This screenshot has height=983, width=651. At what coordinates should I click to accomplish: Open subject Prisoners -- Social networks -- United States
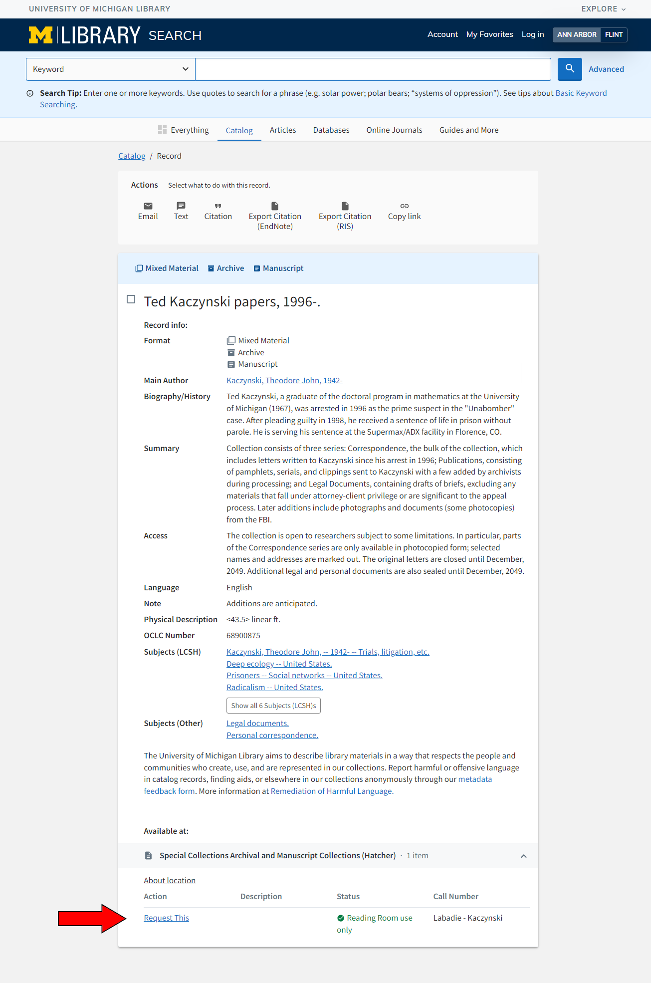coord(304,676)
